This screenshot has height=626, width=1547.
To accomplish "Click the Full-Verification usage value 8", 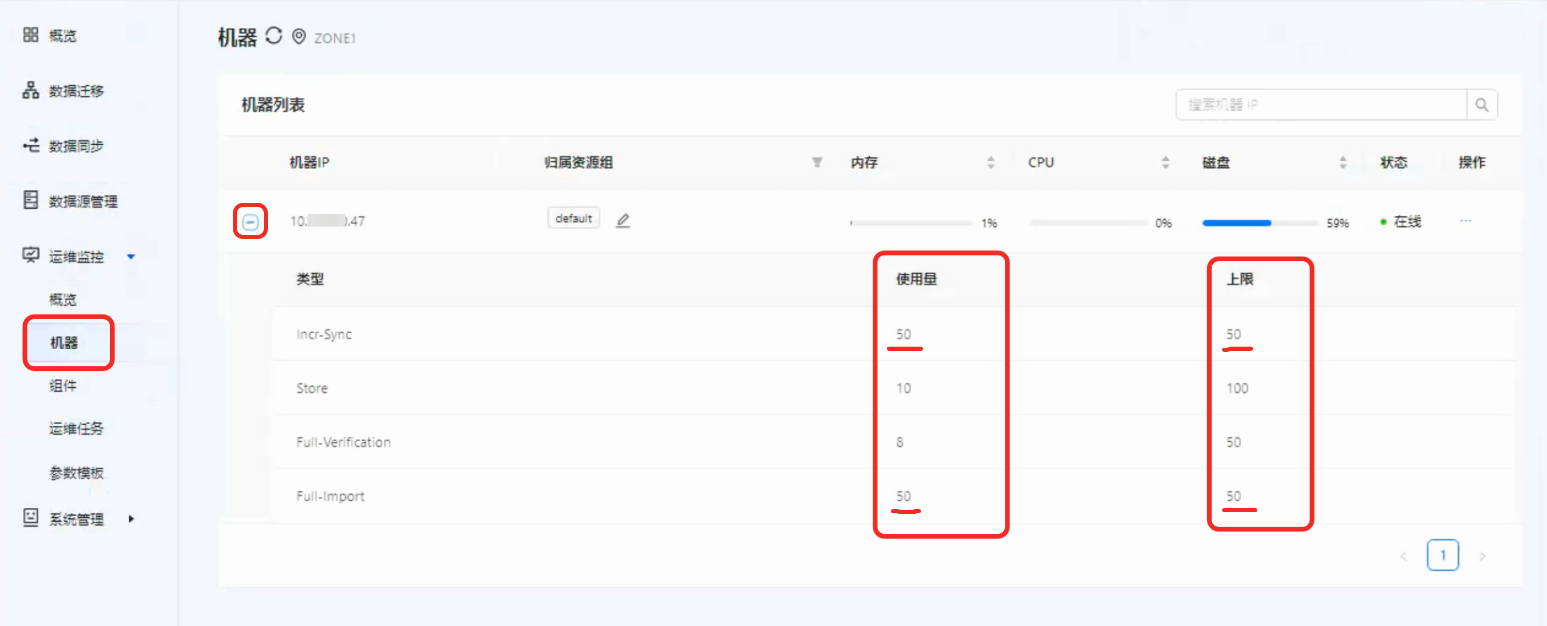I will [900, 442].
